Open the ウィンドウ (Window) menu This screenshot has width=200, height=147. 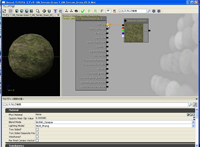(9, 6)
